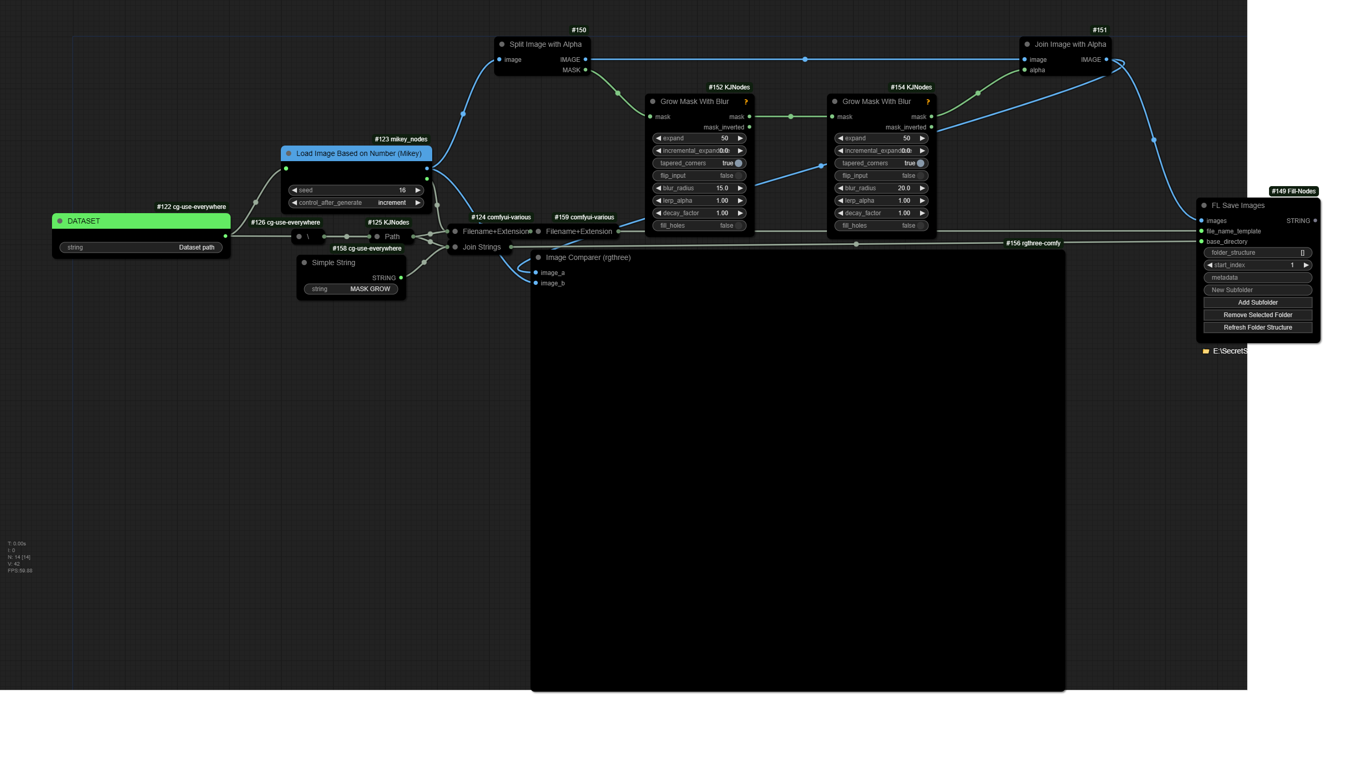The width and height of the screenshot is (1372, 759).
Task: Click the New Subfolder field
Action: tap(1258, 290)
